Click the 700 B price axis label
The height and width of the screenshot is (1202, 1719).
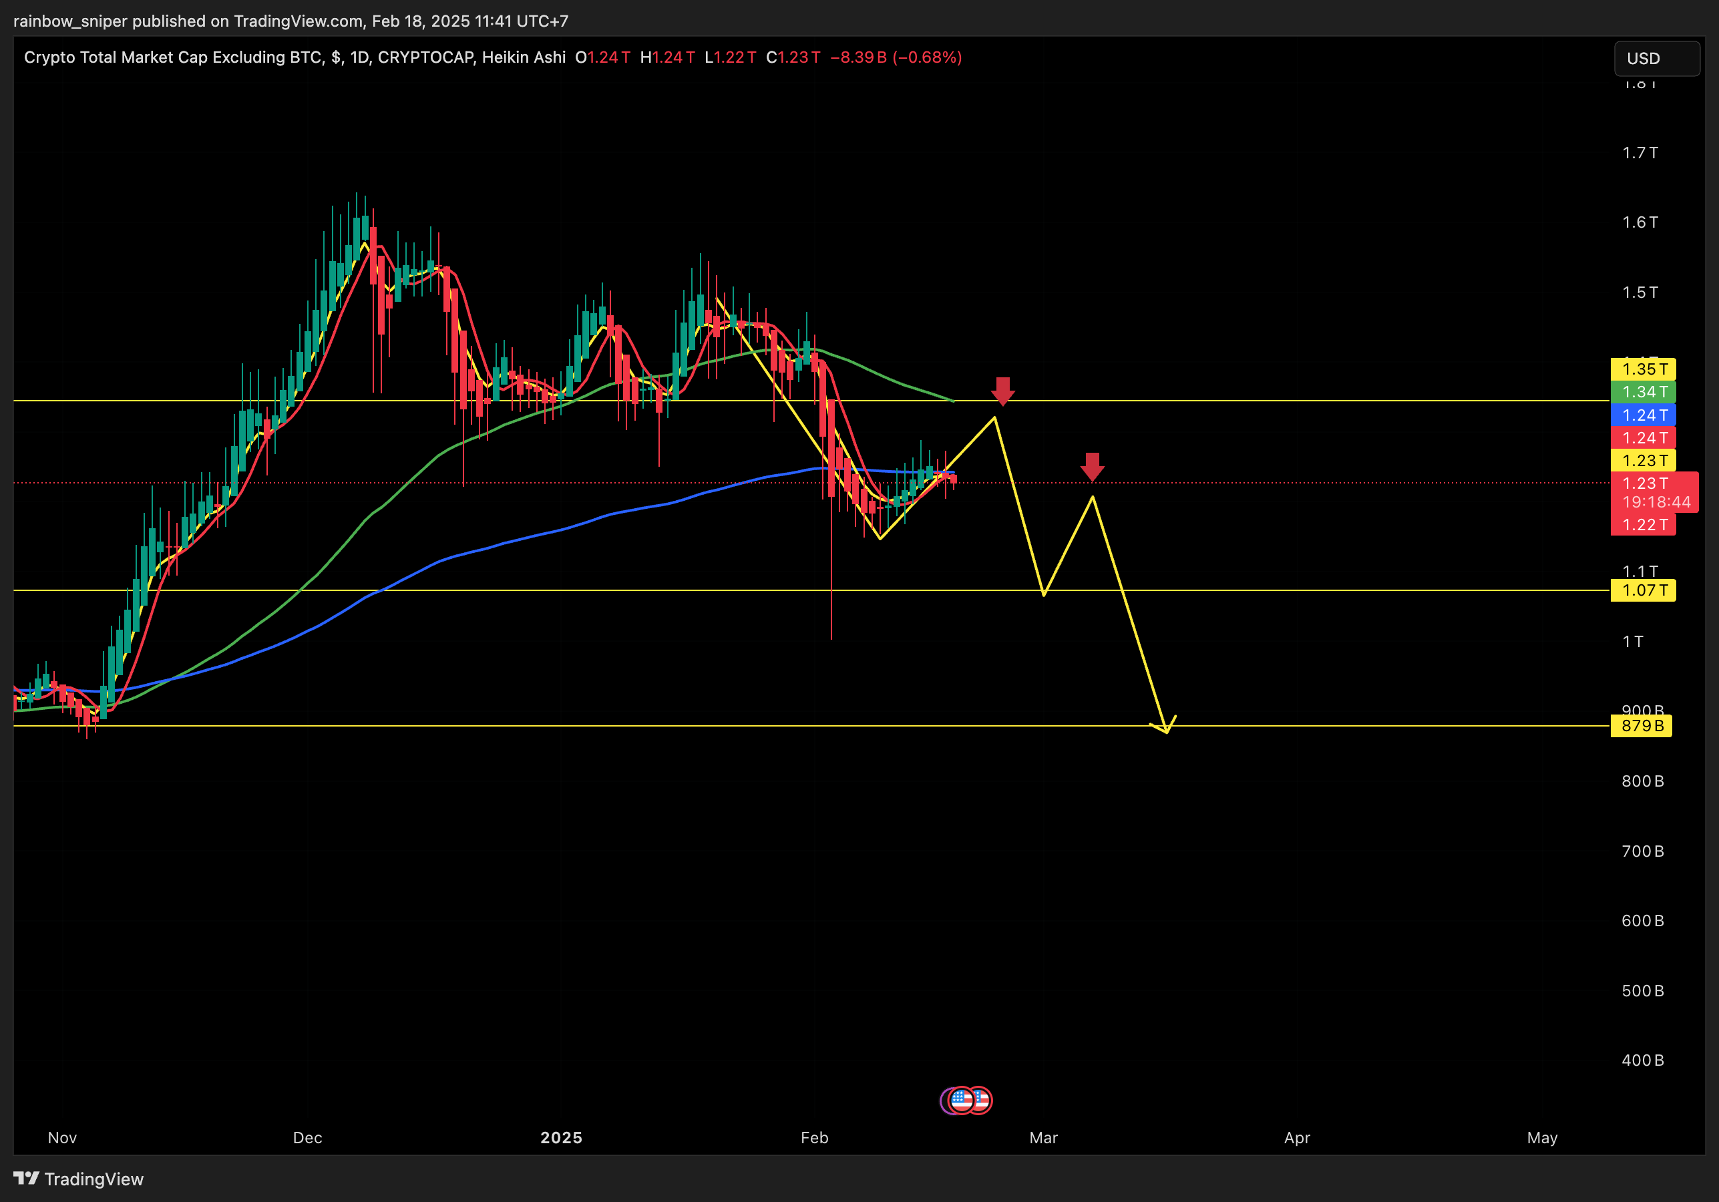(x=1643, y=851)
